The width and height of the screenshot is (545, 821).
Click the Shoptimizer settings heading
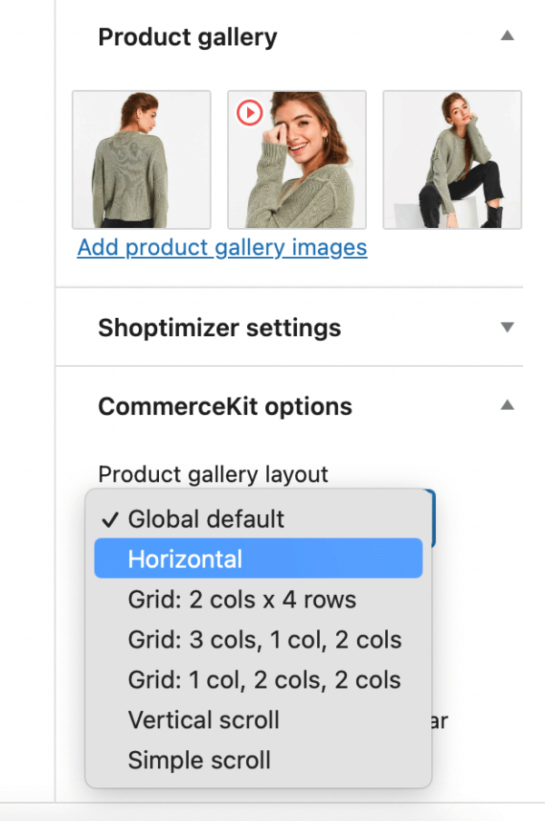click(220, 329)
